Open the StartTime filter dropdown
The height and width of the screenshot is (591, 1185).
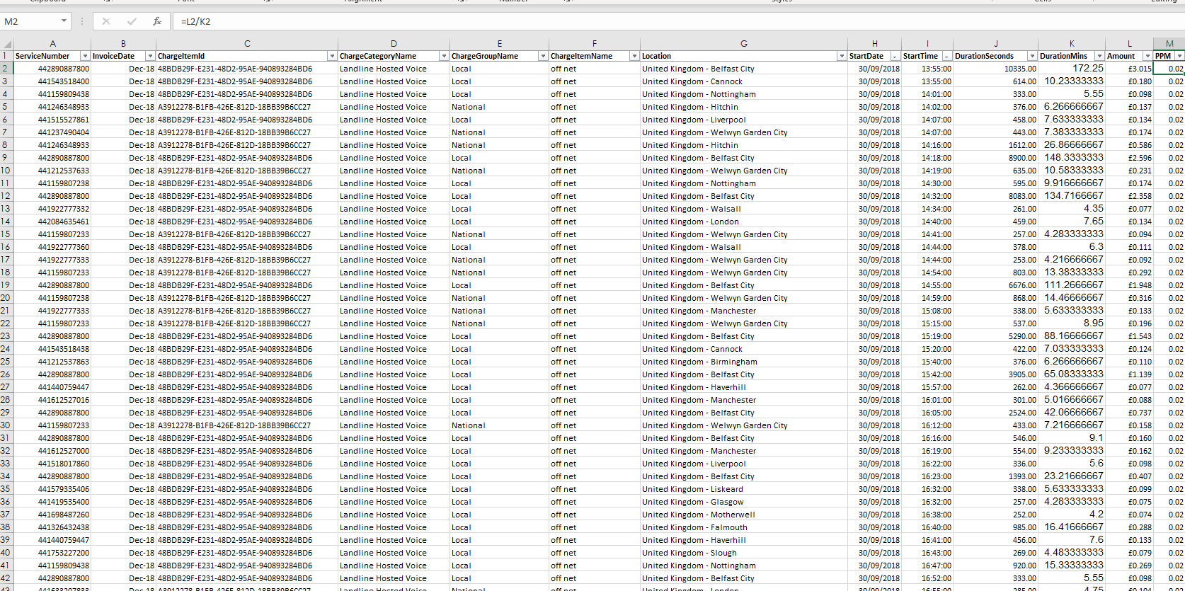point(947,56)
